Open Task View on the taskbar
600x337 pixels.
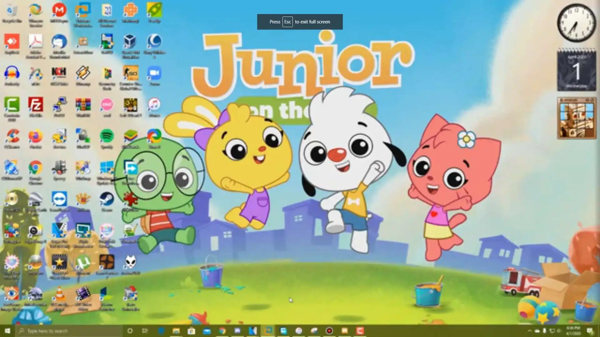click(145, 331)
